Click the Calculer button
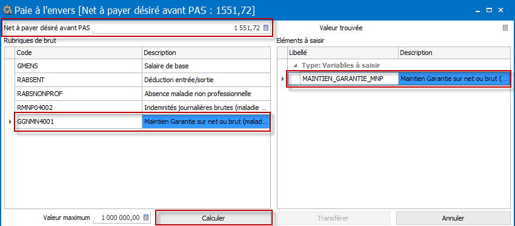 coord(213,218)
